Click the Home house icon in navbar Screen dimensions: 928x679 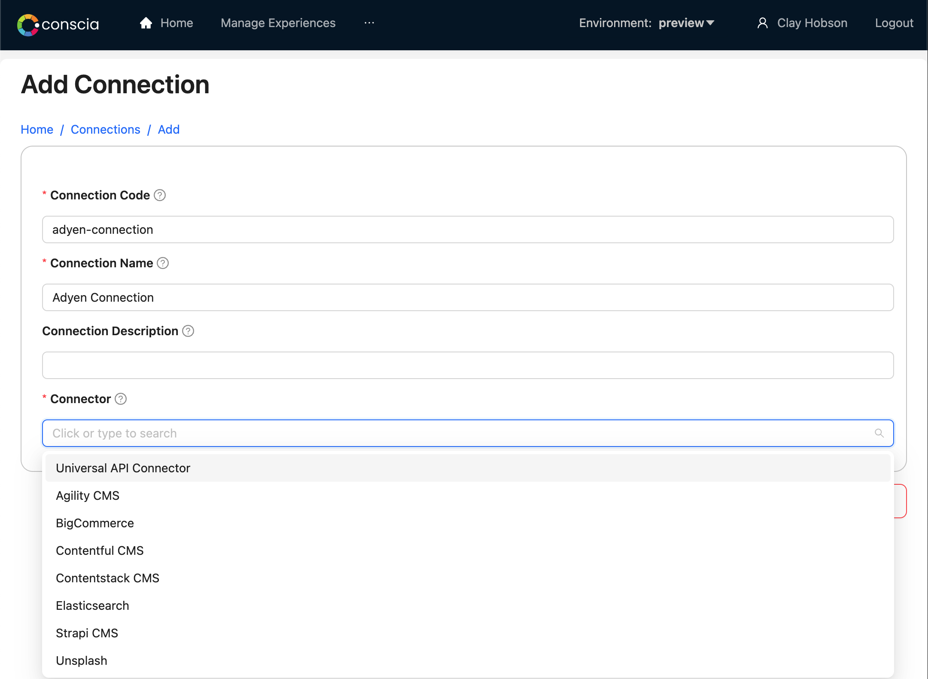tap(146, 23)
